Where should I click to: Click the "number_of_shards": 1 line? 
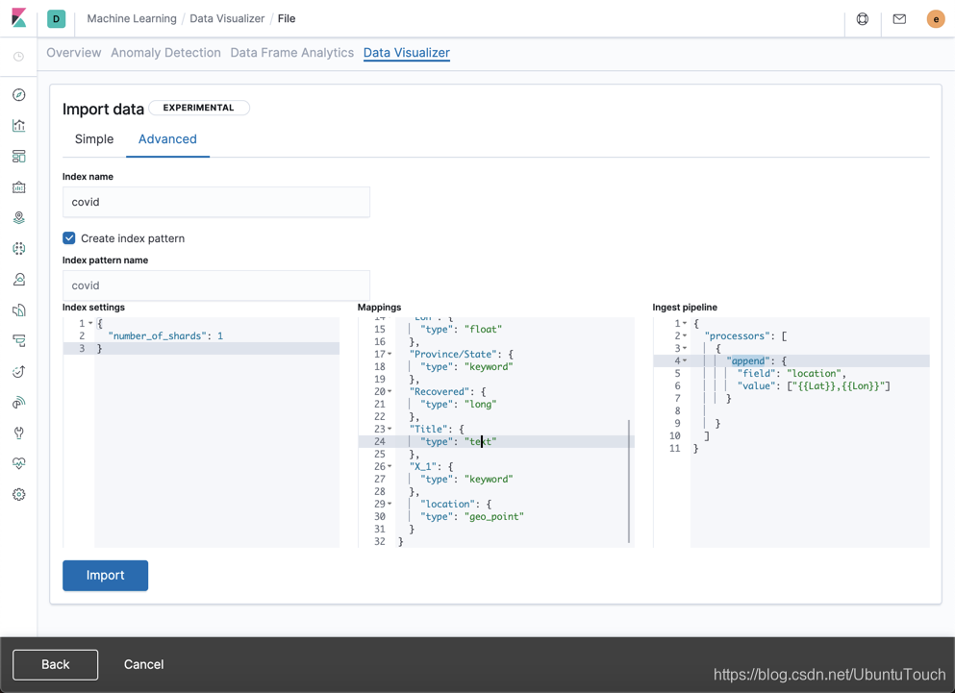coord(165,336)
